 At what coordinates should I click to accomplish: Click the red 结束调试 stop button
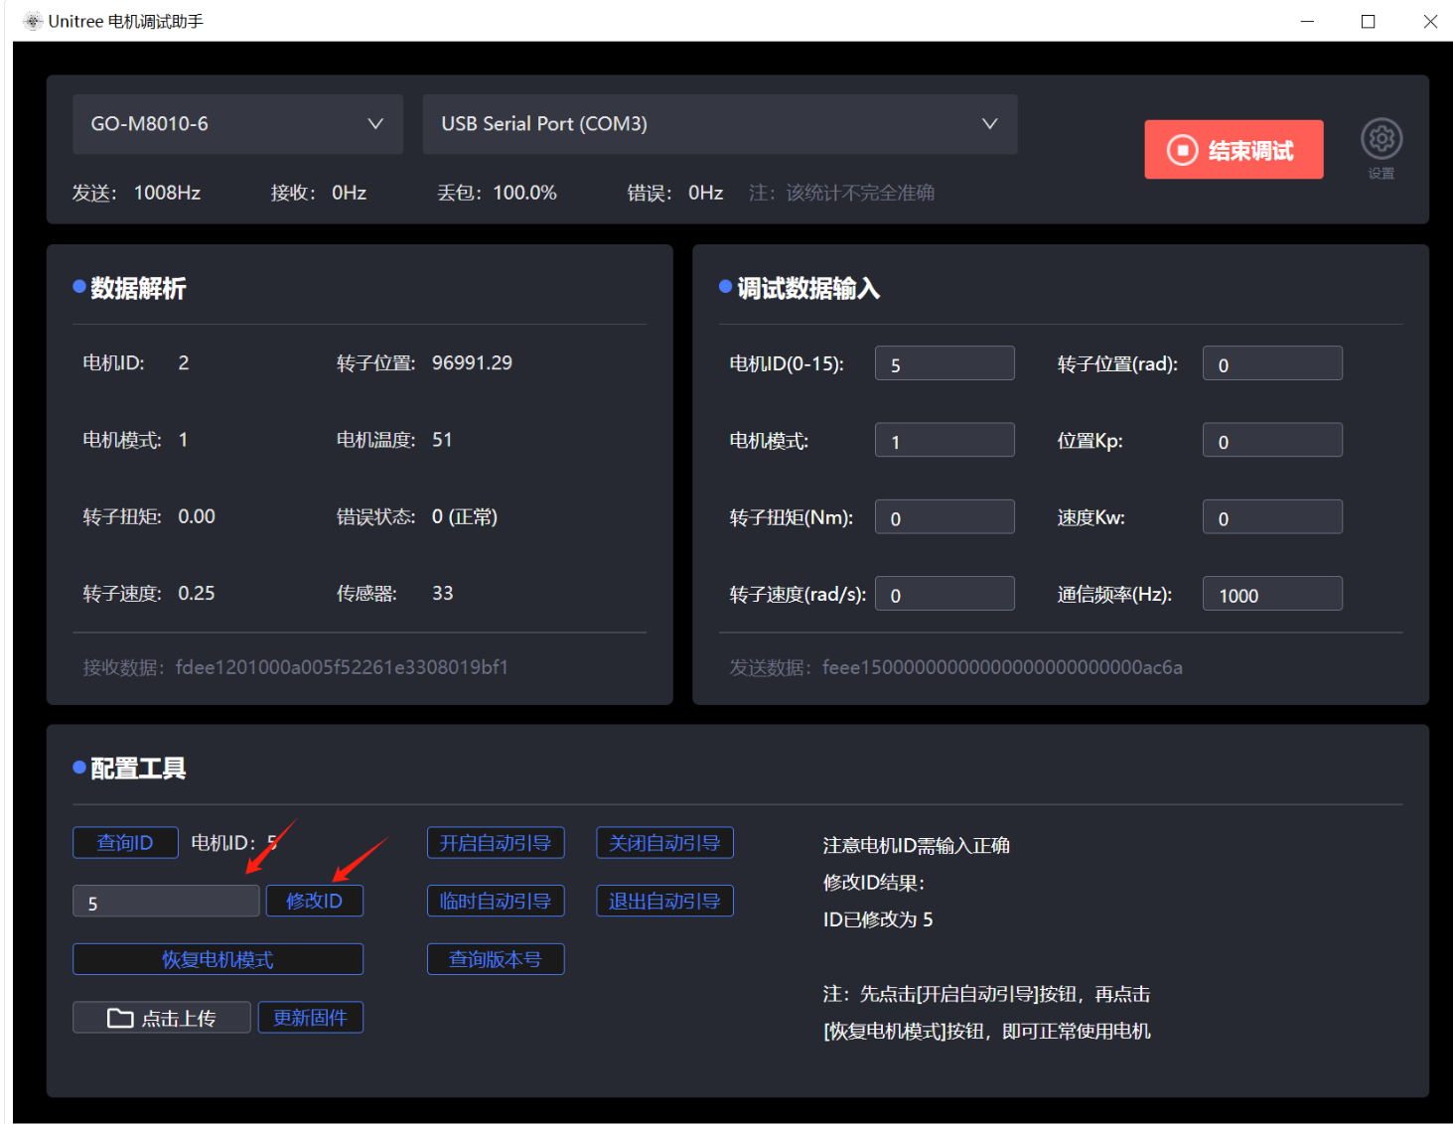[x=1233, y=150]
